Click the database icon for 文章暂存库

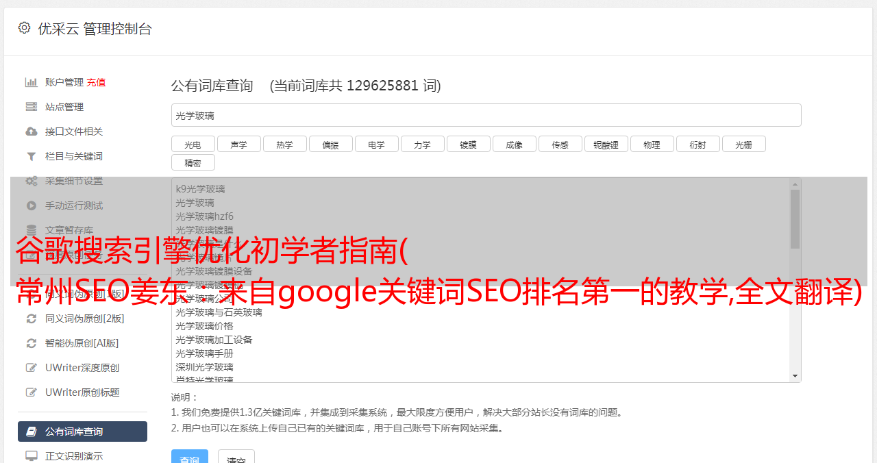32,230
